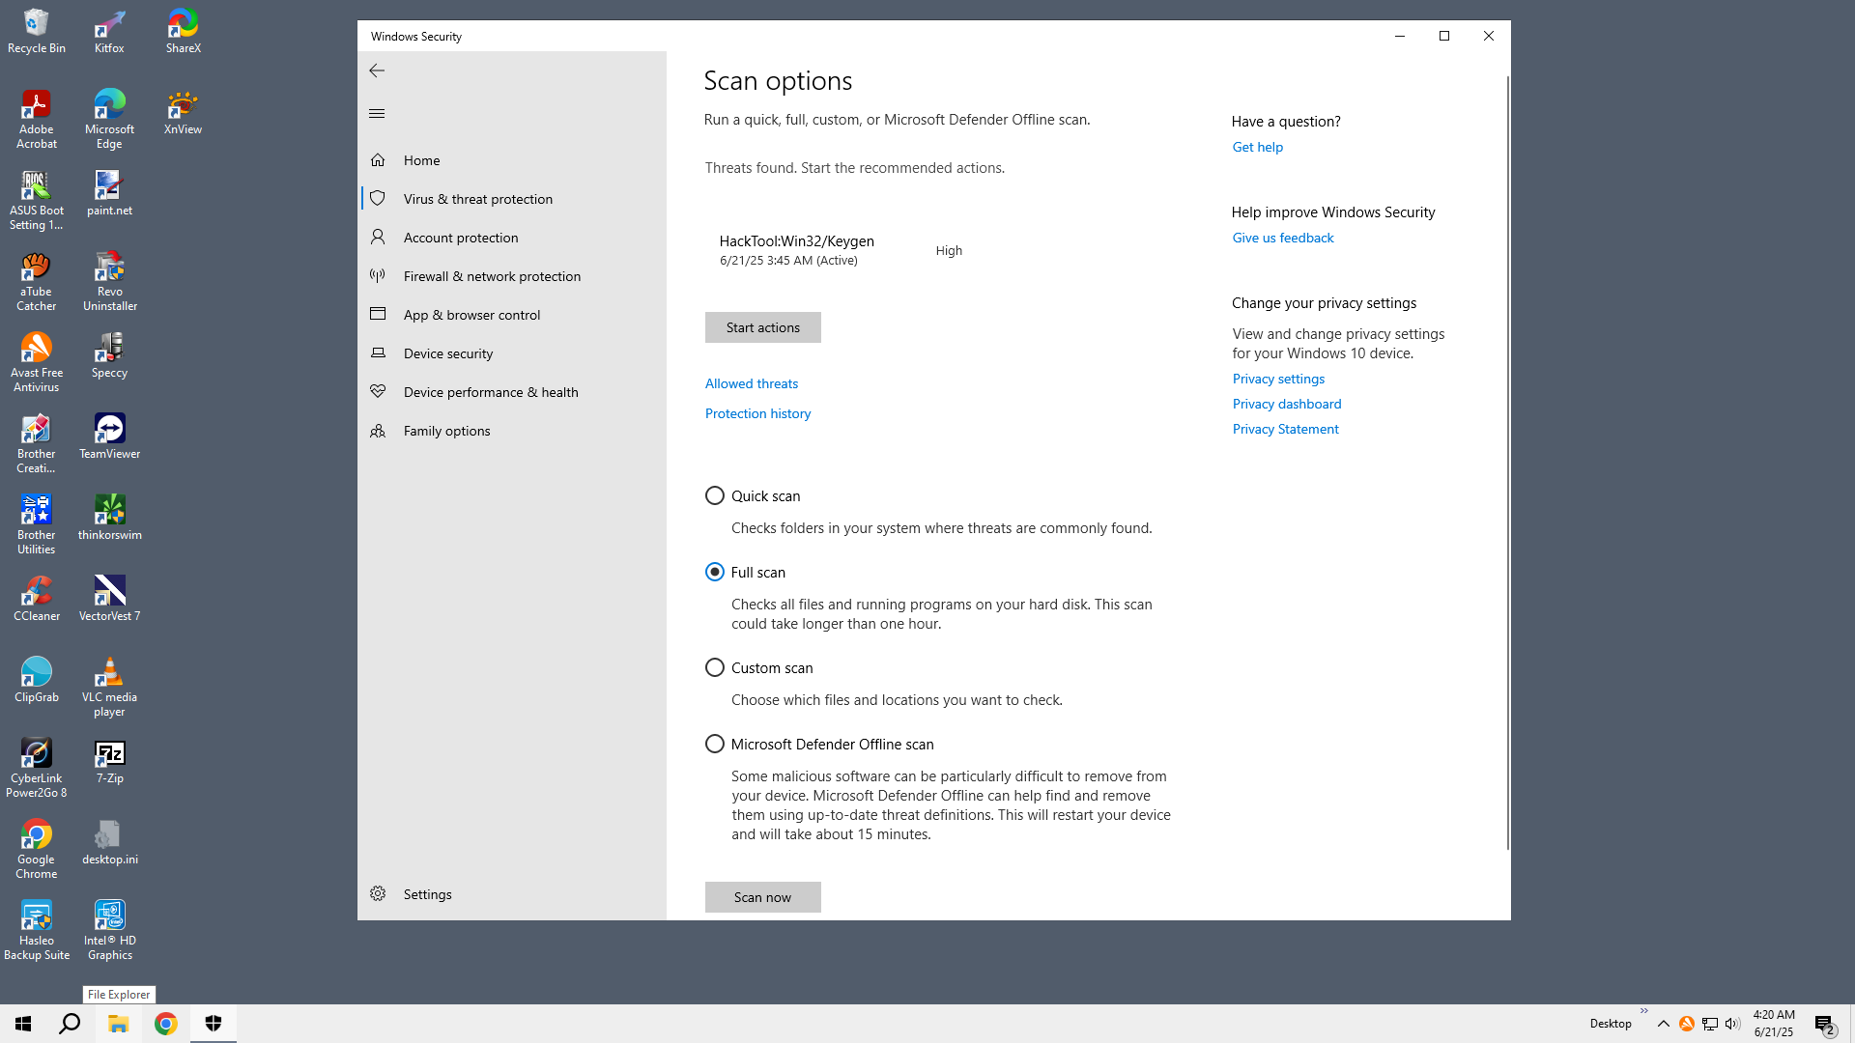Click the Get help link
The width and height of the screenshot is (1855, 1043).
click(1257, 147)
